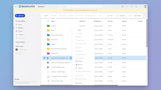
Task: Focus the Search input field
Action: coord(80,6)
